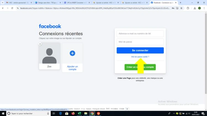Select Italiano language in footer

pyautogui.click(x=89, y=109)
